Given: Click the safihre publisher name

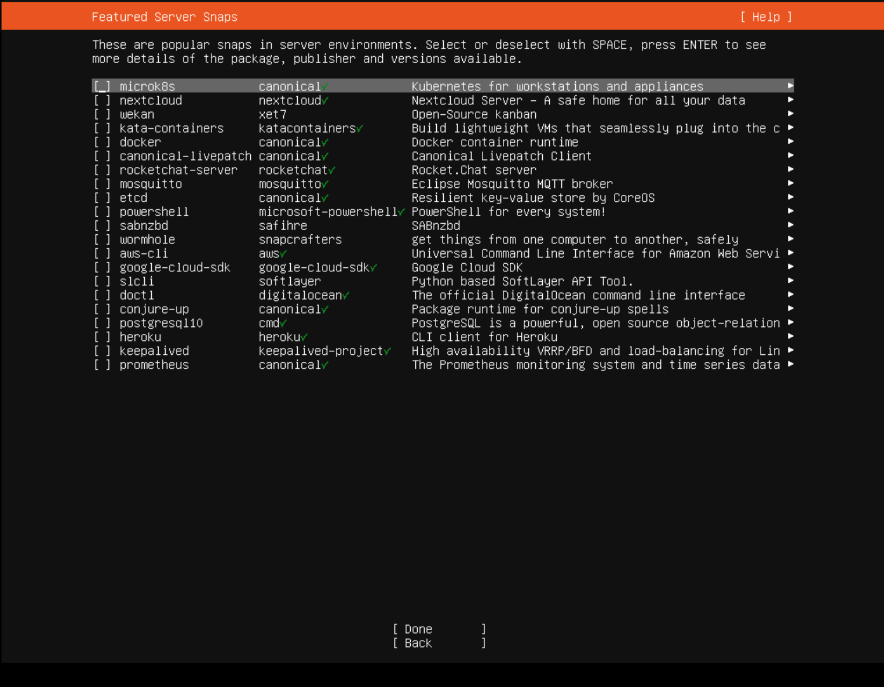Looking at the screenshot, I should coord(283,226).
